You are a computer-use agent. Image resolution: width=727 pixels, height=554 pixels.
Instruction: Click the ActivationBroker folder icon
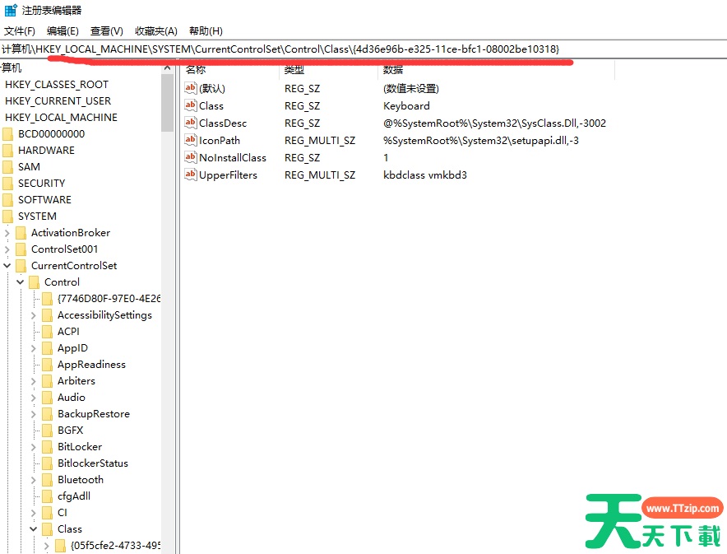(21, 233)
